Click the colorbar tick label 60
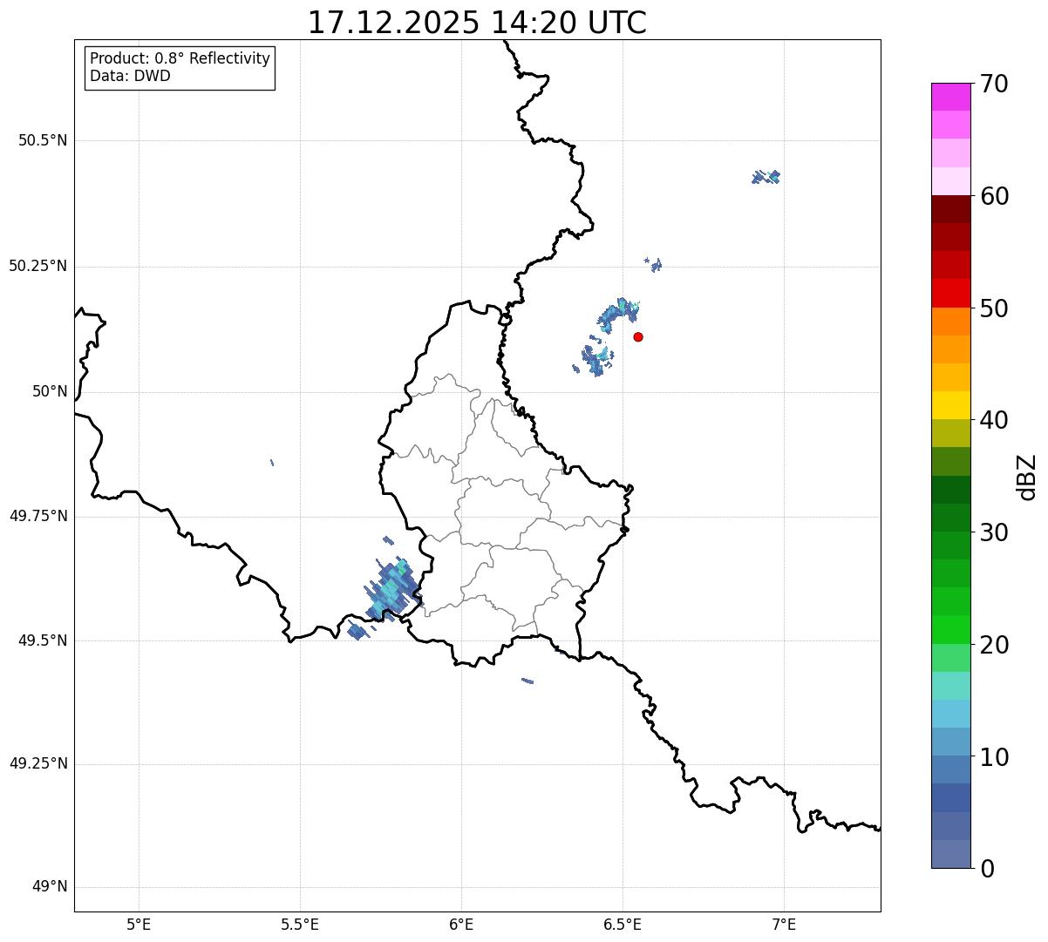Screen dimensions: 1048x942 click(993, 196)
